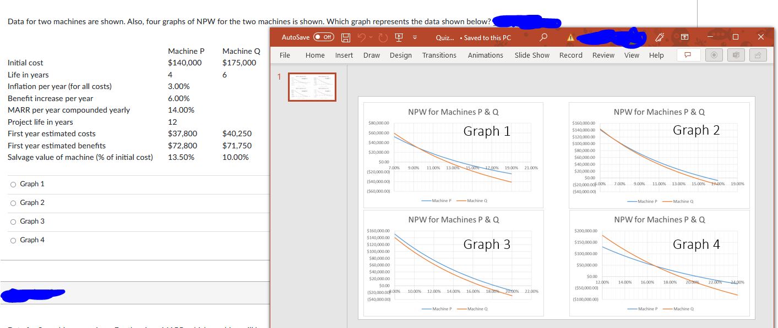Viewport: 778px width, 328px height.
Task: Click the Coming Soon megaphone icon
Action: point(660,37)
